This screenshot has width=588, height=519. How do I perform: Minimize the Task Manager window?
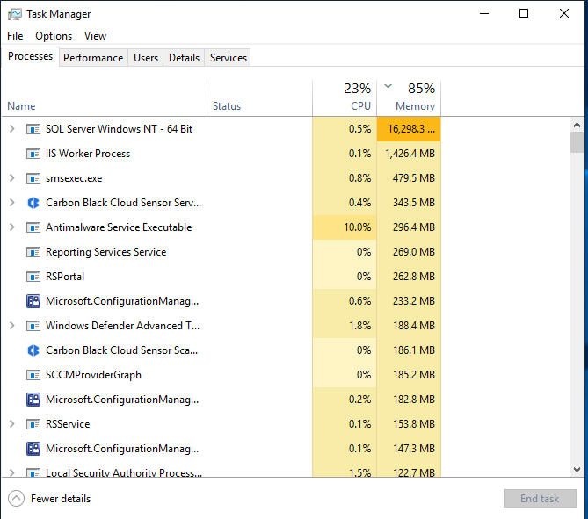[x=484, y=13]
